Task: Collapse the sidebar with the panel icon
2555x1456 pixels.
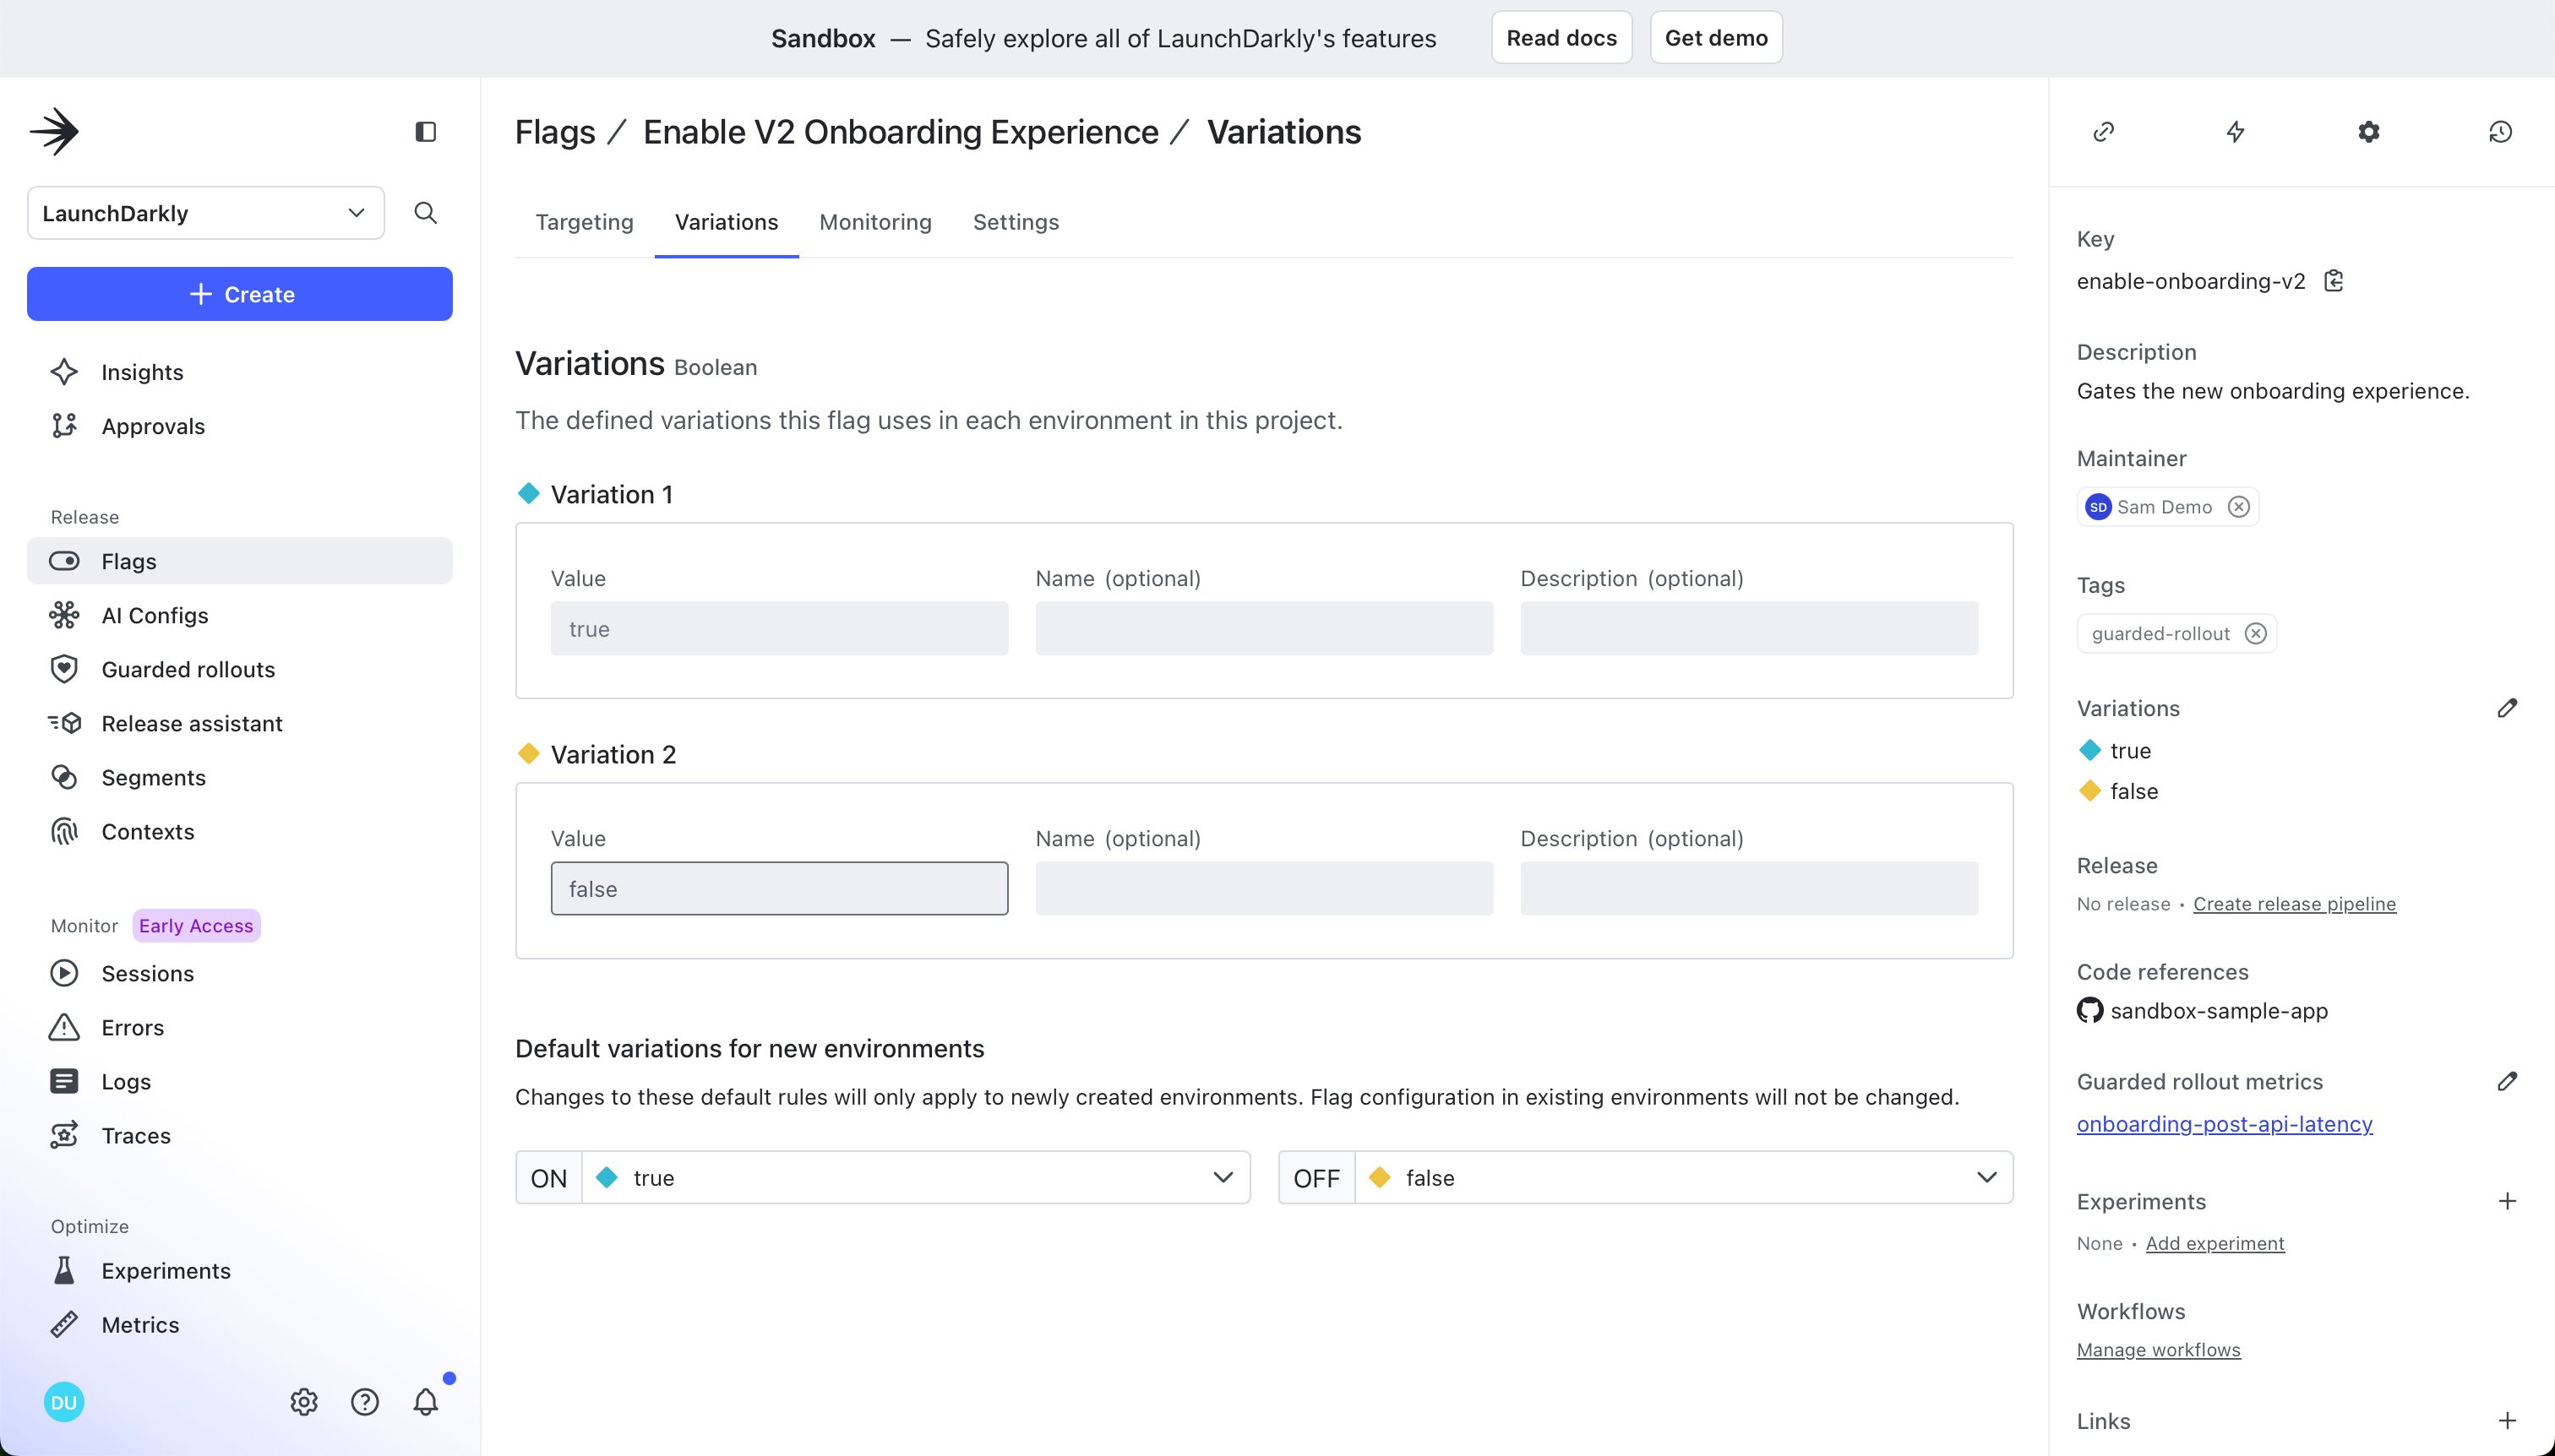Action: (x=425, y=132)
